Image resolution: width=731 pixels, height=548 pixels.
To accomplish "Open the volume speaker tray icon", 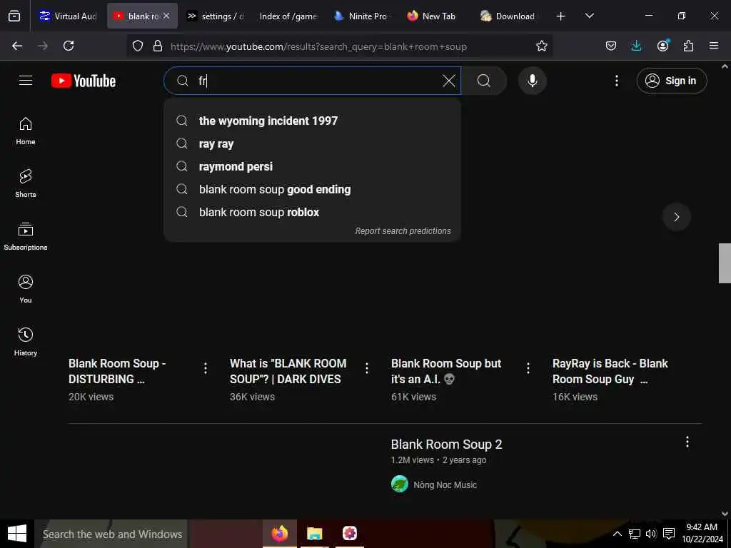I will pyautogui.click(x=651, y=534).
